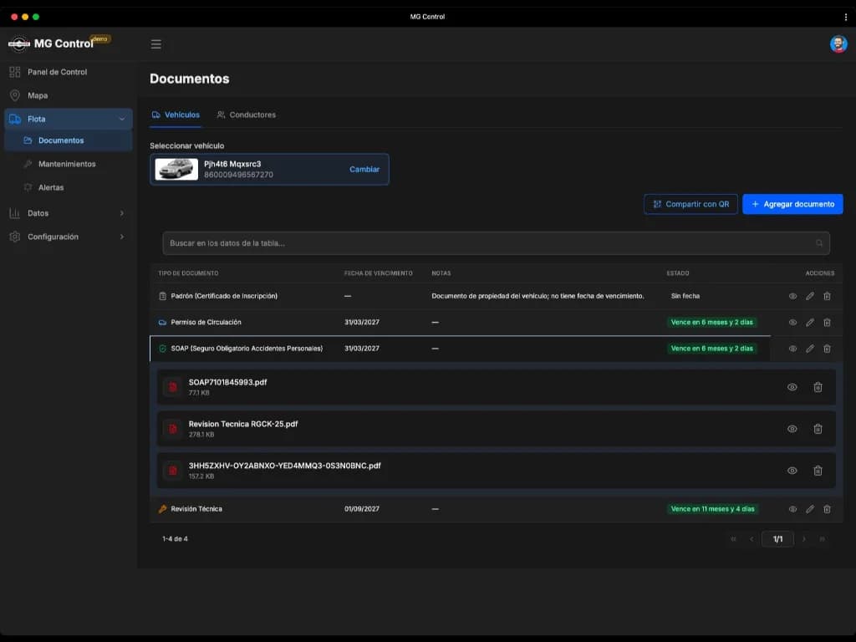The height and width of the screenshot is (642, 856).
Task: Expand the Configuración sidebar section
Action: (x=68, y=237)
